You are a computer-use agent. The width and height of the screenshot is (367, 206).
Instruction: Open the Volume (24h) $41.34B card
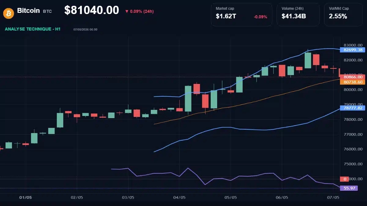point(298,14)
